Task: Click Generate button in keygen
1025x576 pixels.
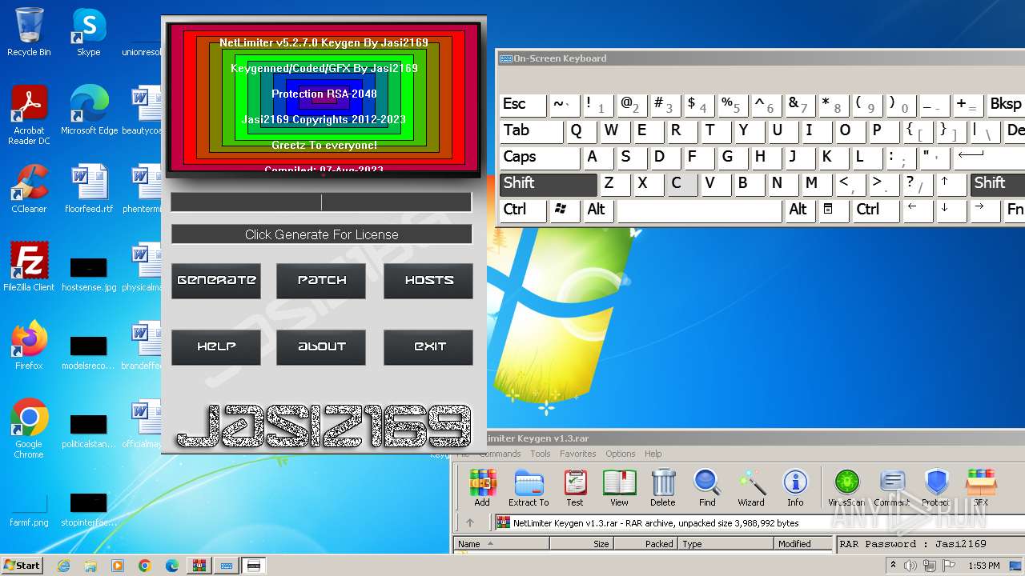Action: click(x=216, y=281)
